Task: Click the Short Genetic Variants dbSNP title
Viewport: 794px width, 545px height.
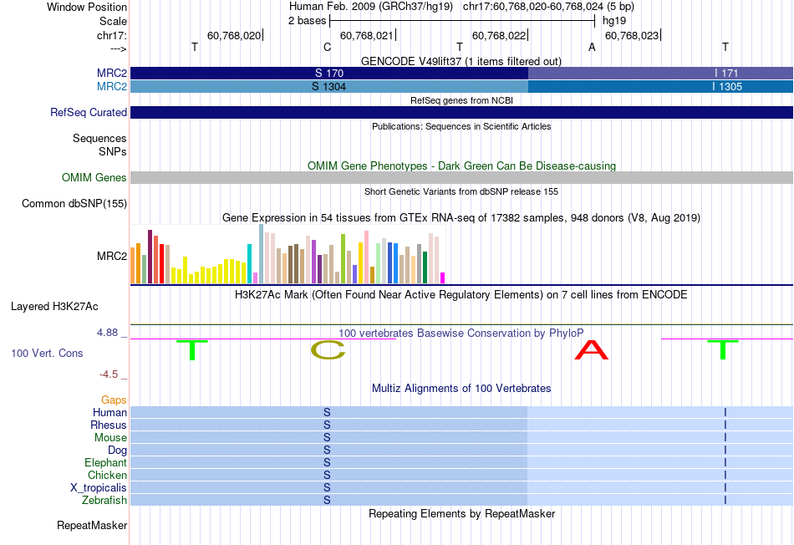Action: tap(461, 191)
